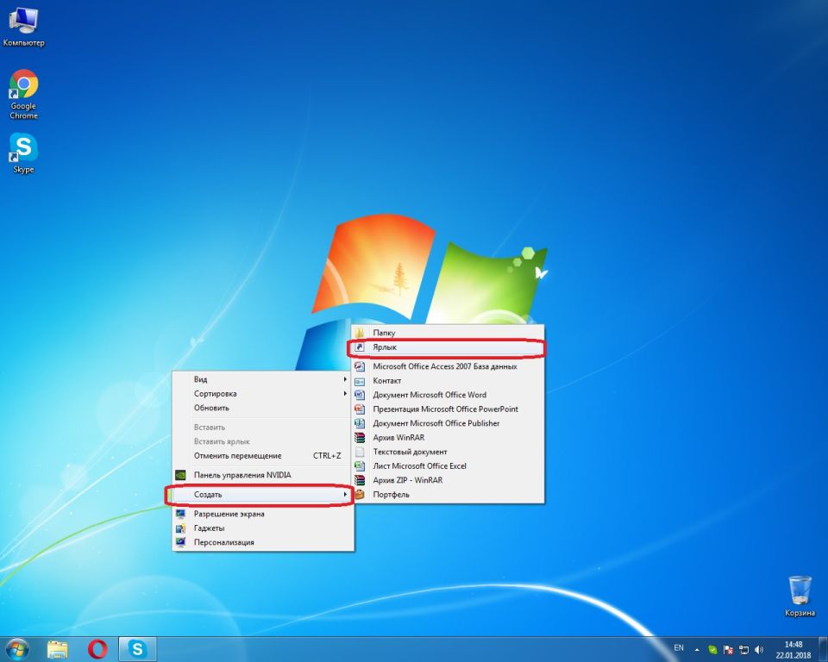828x662 pixels.
Task: Switch to Skype in the taskbar
Action: (x=137, y=649)
